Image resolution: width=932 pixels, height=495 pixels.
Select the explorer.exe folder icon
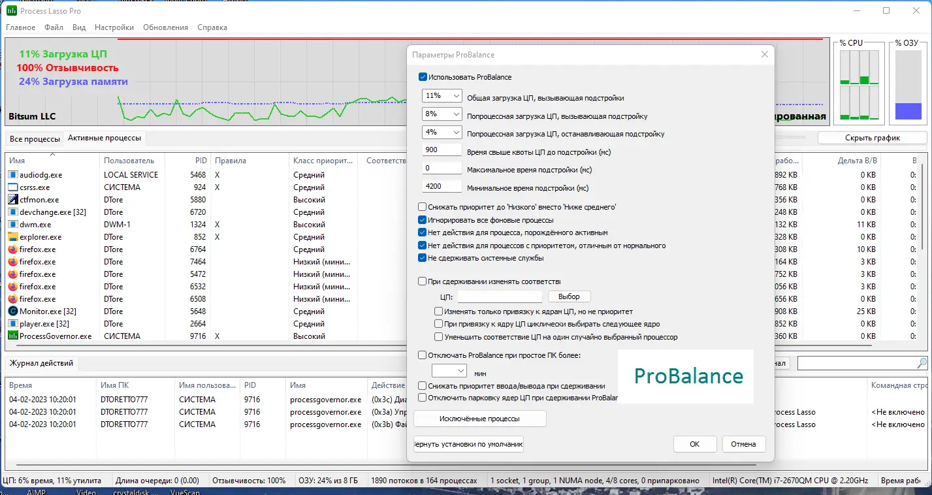pos(13,237)
